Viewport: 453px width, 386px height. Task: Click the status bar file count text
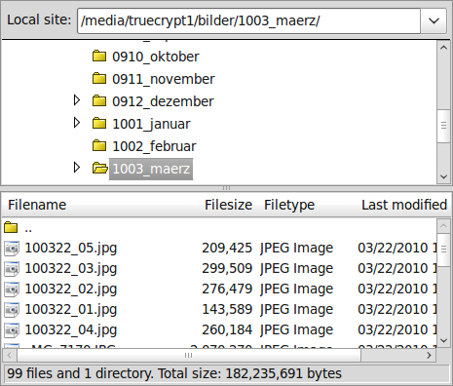tap(174, 373)
